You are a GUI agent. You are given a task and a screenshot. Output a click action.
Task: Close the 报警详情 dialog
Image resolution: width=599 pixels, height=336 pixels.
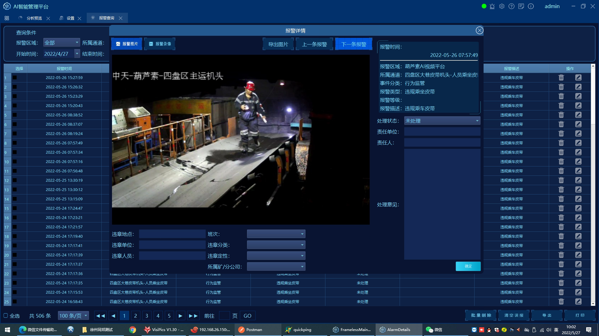(480, 30)
